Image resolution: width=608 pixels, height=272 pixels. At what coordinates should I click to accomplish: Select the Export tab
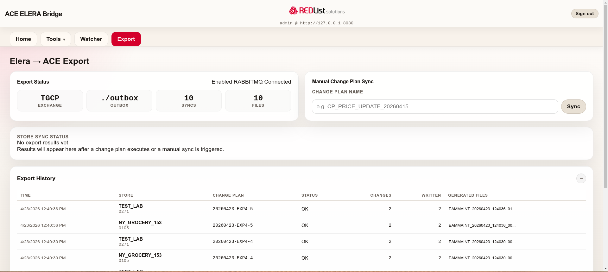pos(126,39)
